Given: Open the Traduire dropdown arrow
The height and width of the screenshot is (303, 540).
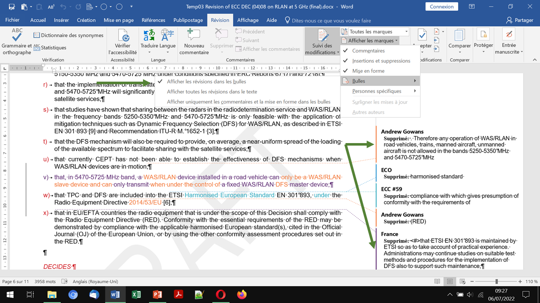Looking at the screenshot, I should 149,53.
